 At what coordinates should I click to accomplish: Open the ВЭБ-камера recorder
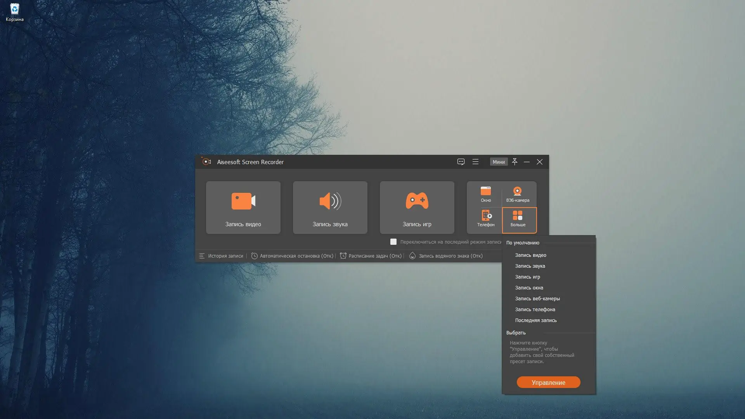point(518,194)
